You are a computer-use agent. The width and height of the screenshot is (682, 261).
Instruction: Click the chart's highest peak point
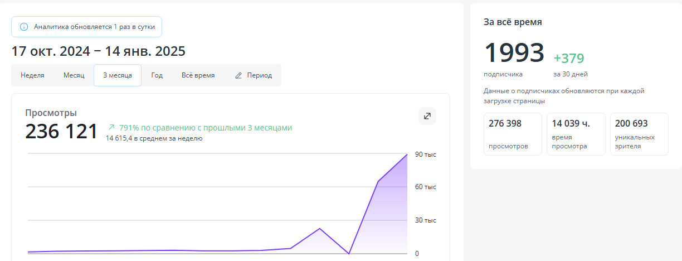tap(407, 154)
